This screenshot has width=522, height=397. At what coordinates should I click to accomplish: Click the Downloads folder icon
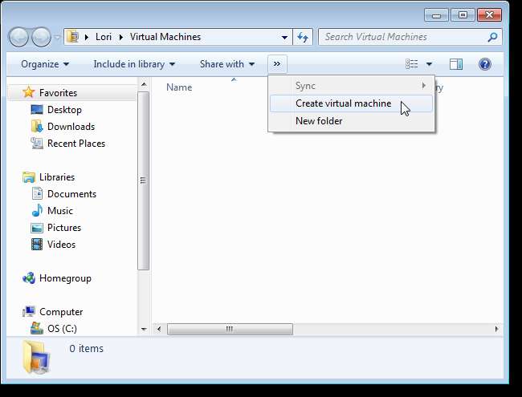click(x=37, y=127)
